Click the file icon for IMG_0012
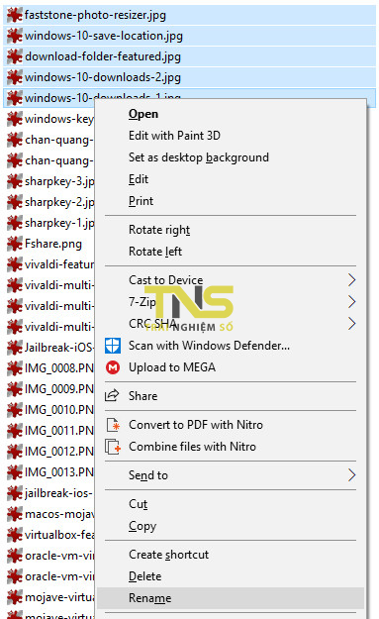 (x=15, y=452)
